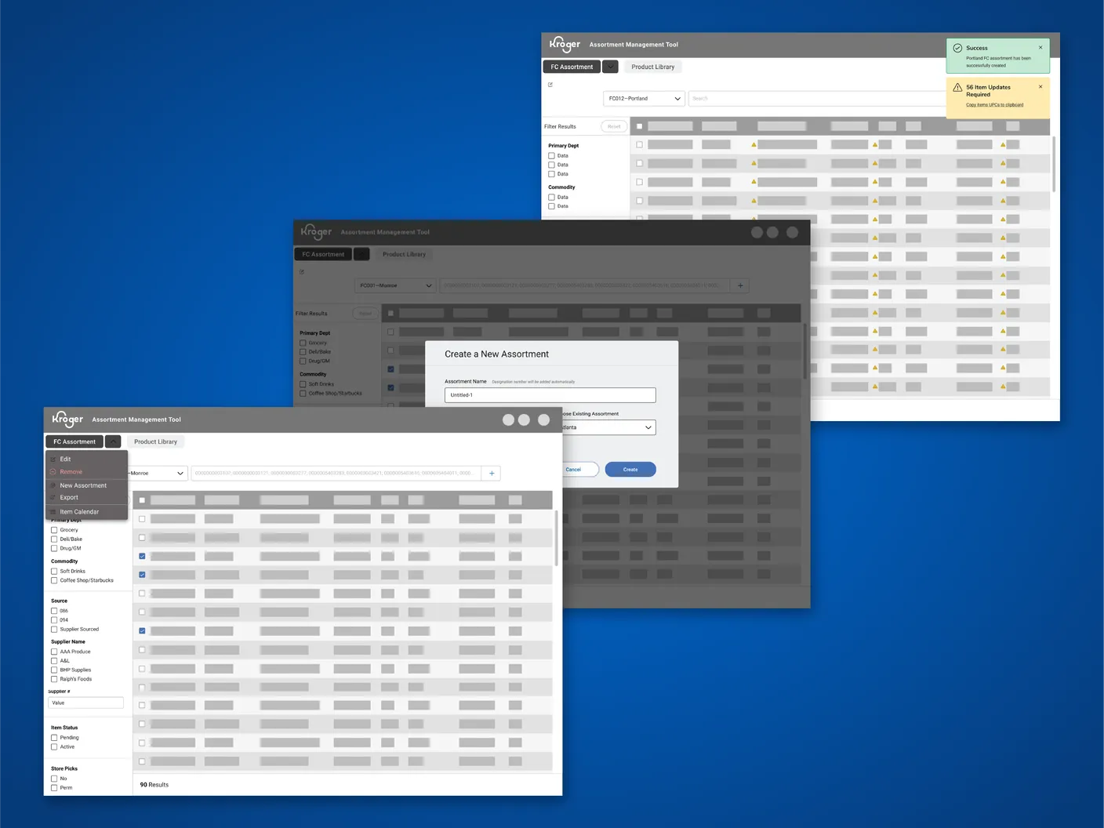Open the FC012—Portland dropdown

pos(645,99)
